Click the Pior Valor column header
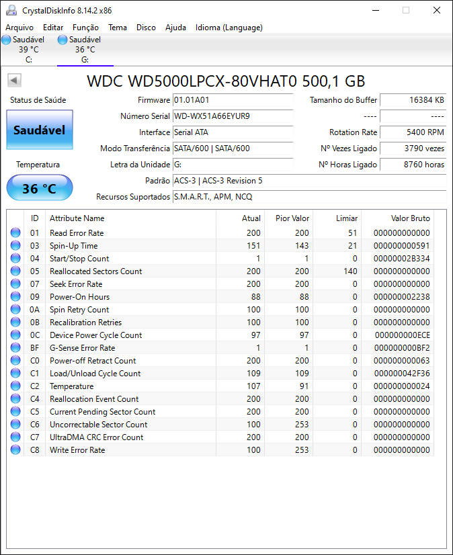Image resolution: width=453 pixels, height=555 pixels. pos(288,218)
